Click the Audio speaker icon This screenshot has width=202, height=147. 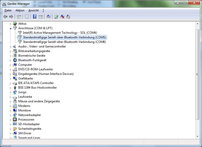click(x=15, y=46)
